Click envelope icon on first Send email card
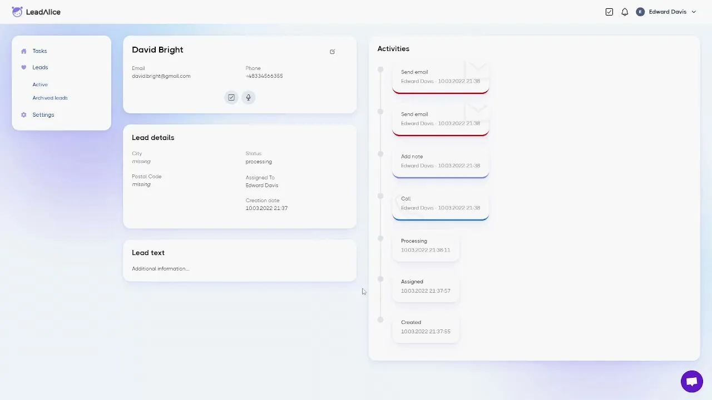This screenshot has height=400, width=712. point(477,70)
